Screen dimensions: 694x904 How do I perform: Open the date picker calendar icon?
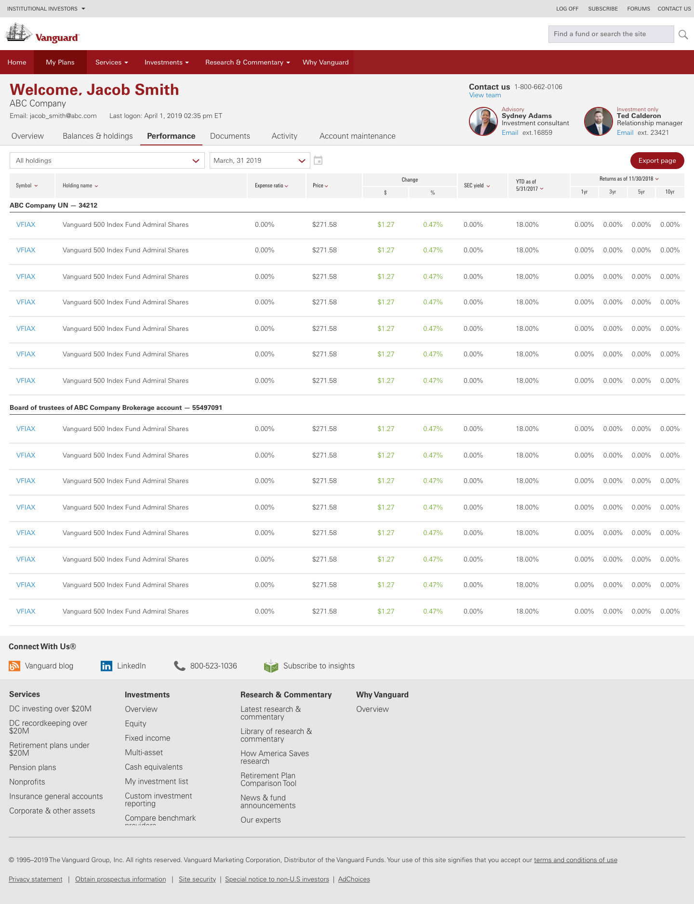[x=318, y=160]
